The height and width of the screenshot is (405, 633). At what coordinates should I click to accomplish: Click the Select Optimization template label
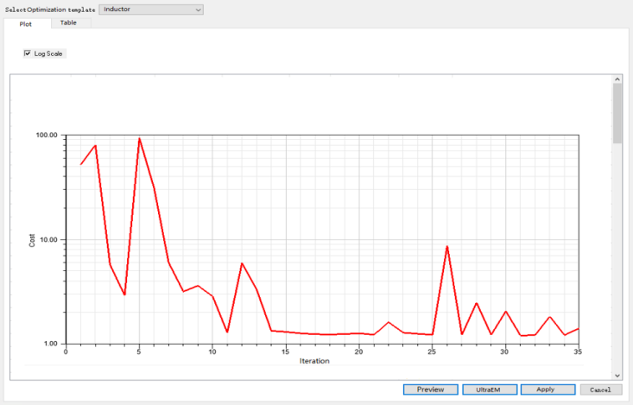[x=49, y=9]
